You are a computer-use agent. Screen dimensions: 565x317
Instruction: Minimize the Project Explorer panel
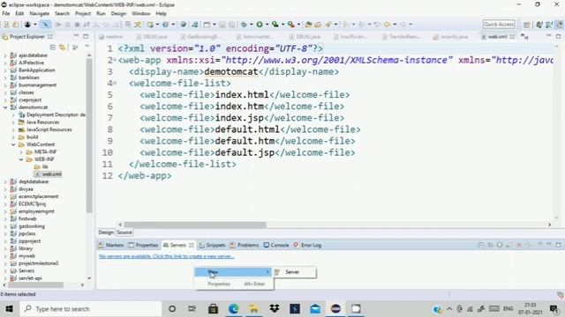pyautogui.click(x=76, y=36)
